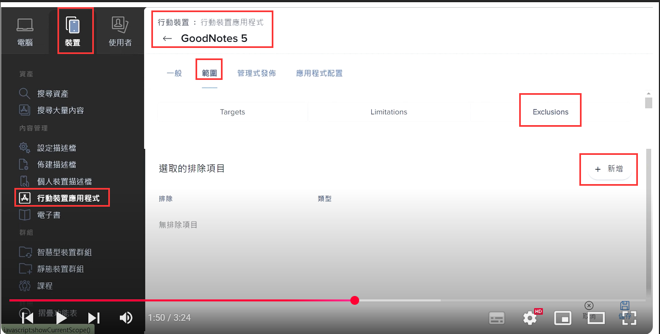Click the up arrow of the page scrollbar

tap(648, 94)
